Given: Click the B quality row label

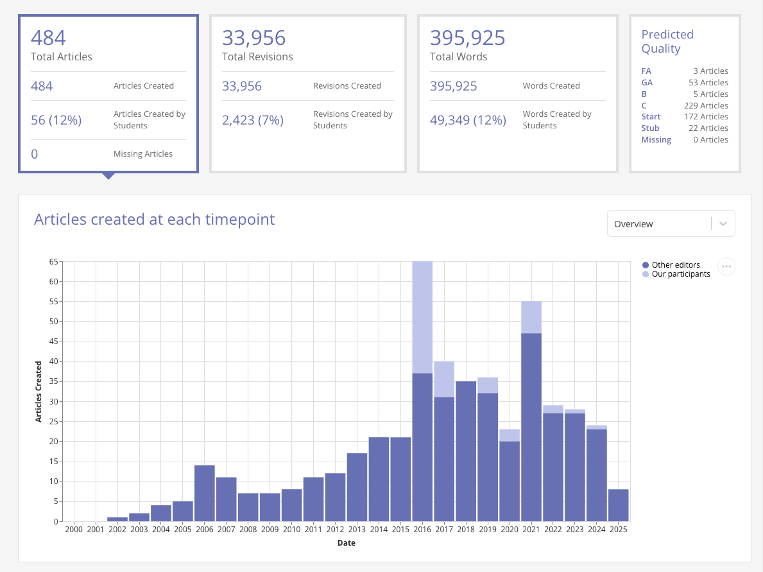Looking at the screenshot, I should pos(644,94).
